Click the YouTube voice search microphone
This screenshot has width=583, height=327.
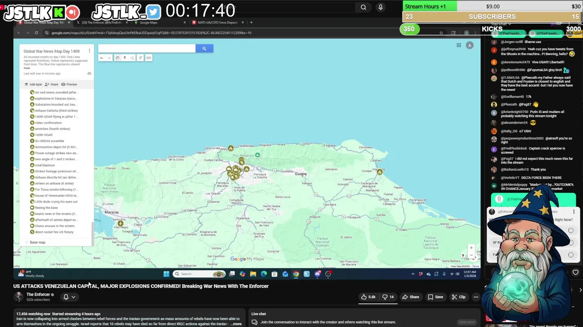[380, 7]
